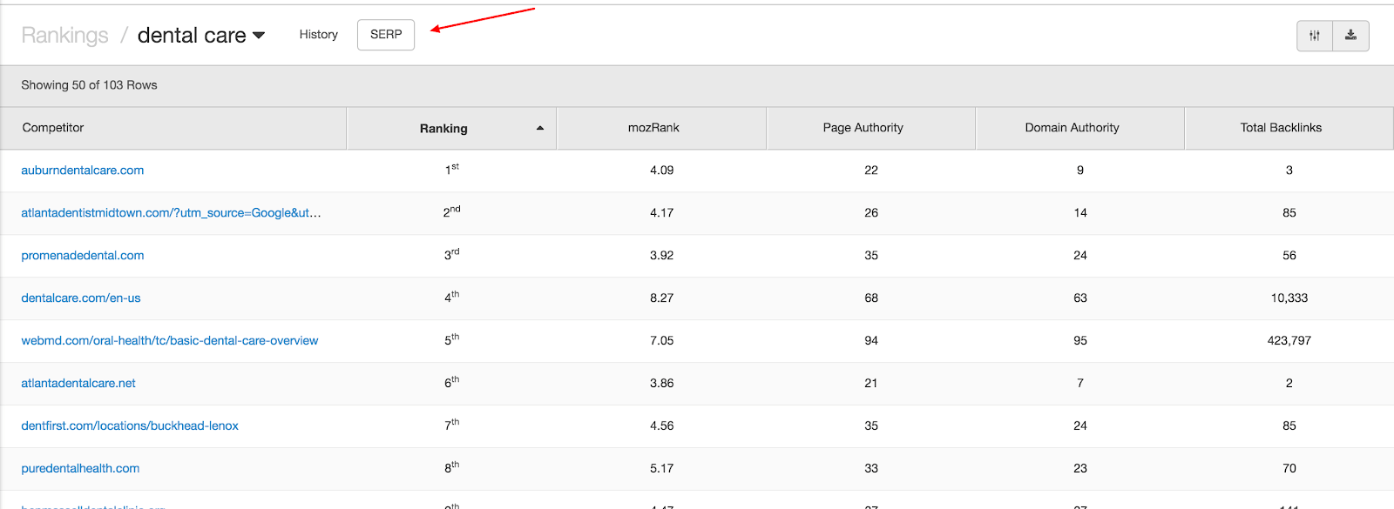Click the Ranking sort arrow

[540, 128]
